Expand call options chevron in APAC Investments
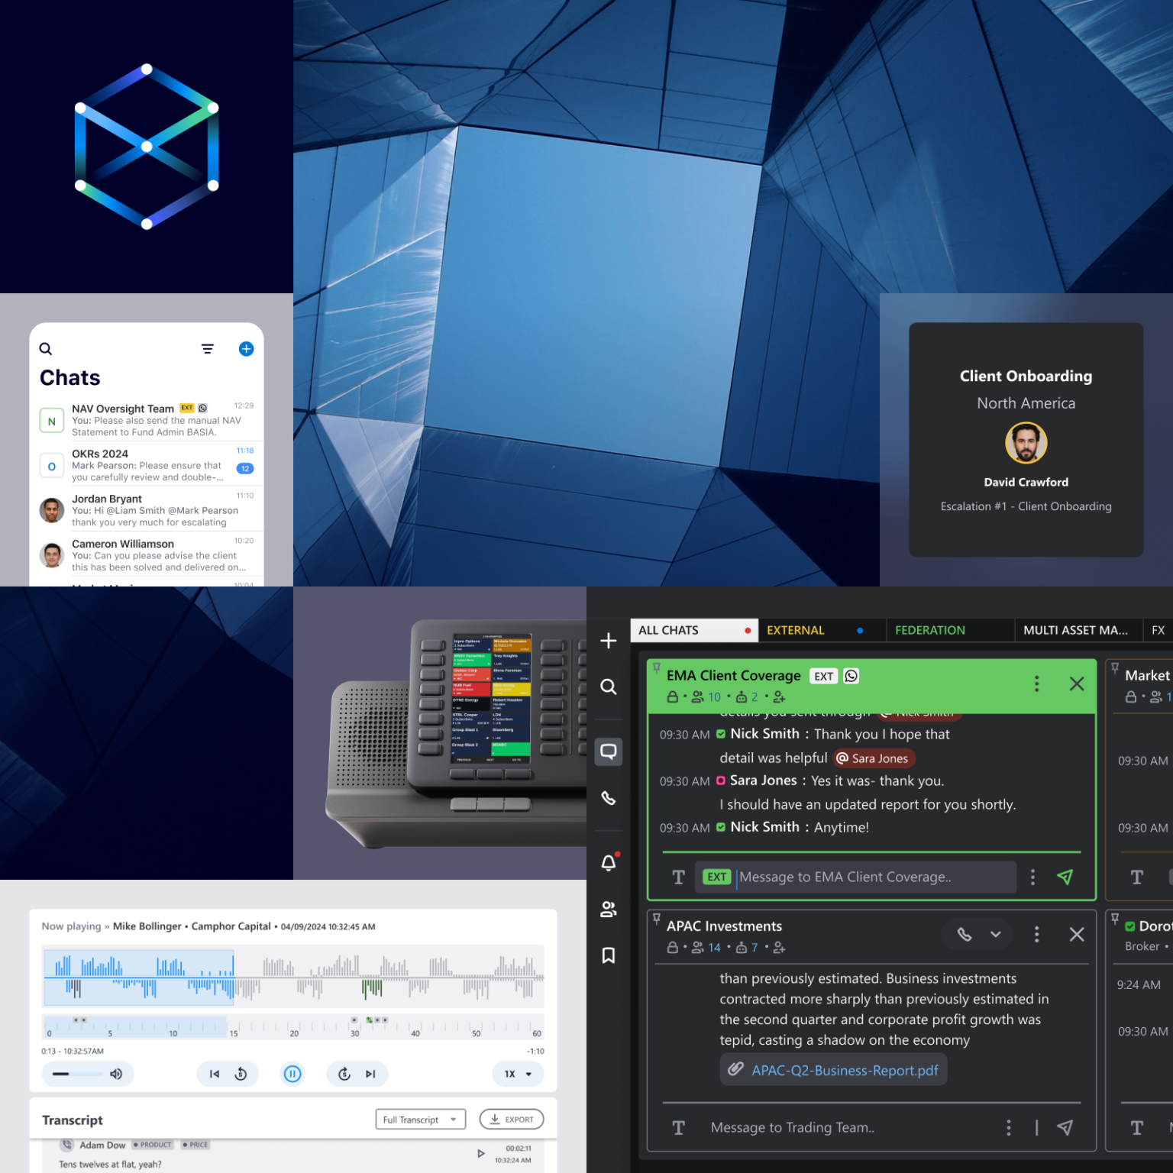Screen dimensions: 1173x1173 (996, 934)
